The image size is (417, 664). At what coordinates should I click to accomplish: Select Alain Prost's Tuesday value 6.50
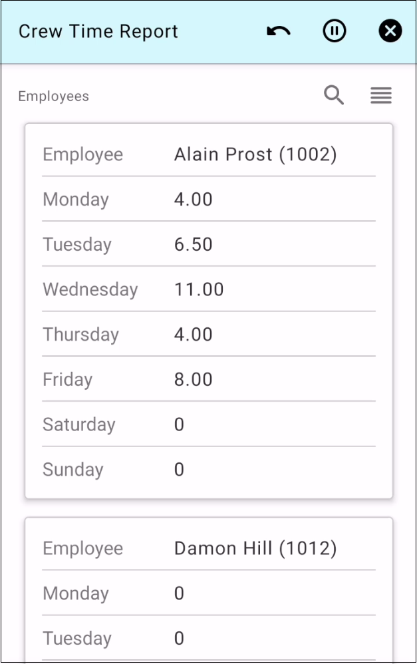pos(194,244)
